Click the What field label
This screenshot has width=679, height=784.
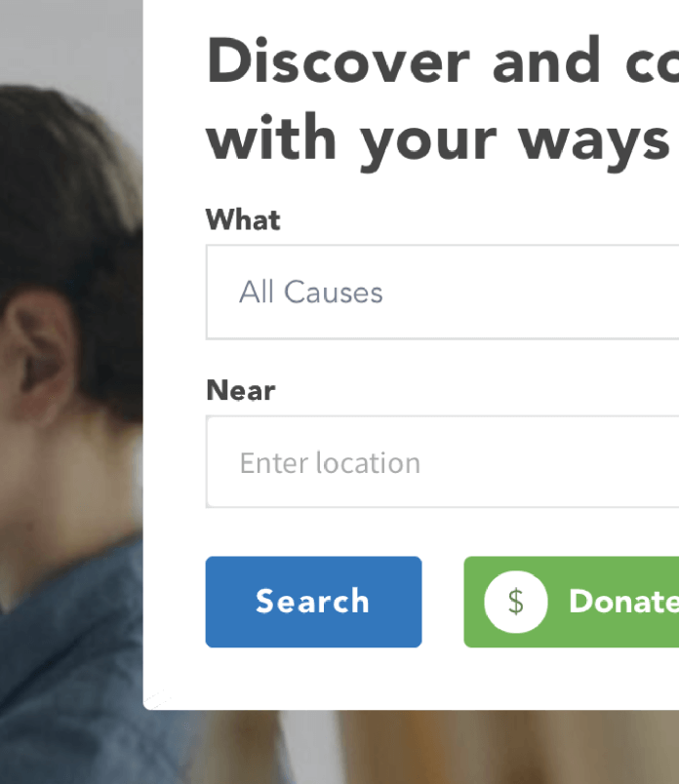tap(243, 219)
